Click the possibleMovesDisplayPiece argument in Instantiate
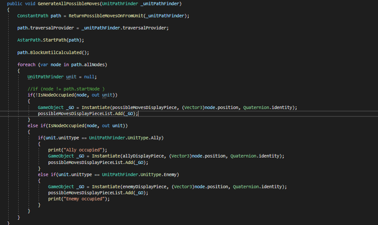Screen dimensions: 378x225 tap(144, 107)
